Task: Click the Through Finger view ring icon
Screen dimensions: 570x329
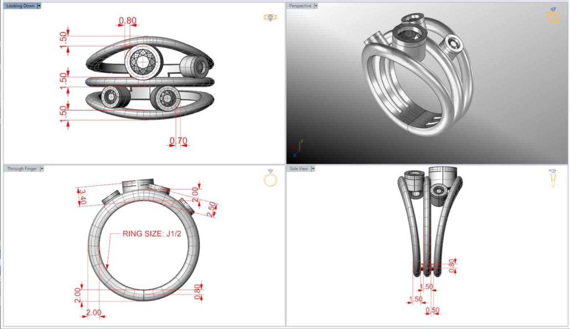Action: tap(271, 178)
